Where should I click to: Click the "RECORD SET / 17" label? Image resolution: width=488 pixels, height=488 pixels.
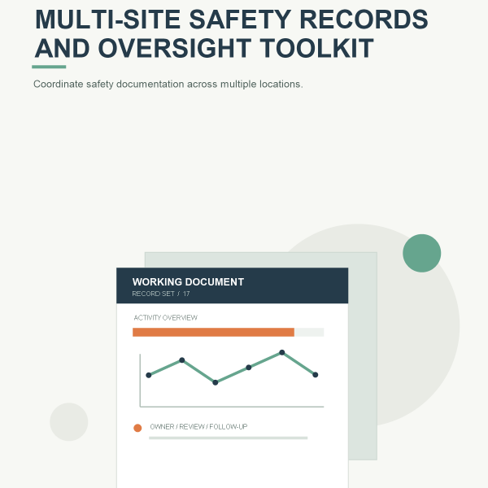click(161, 294)
